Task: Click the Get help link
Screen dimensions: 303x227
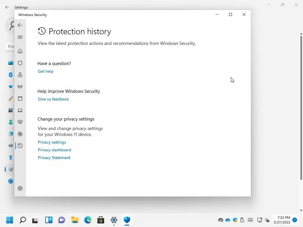Action: coord(46,71)
